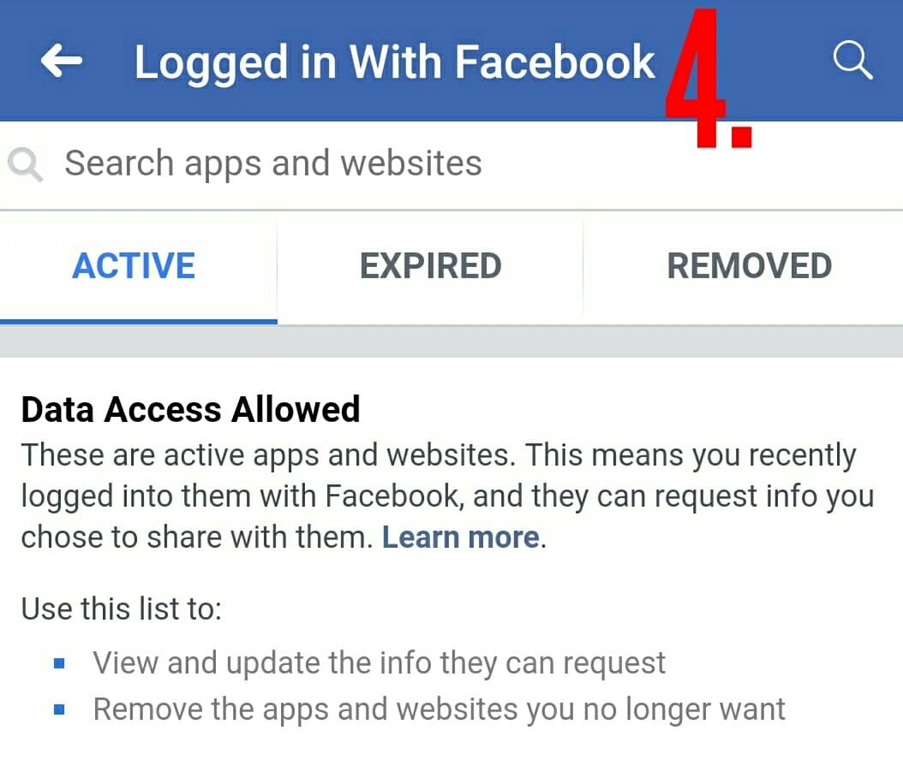Click the gray divider band below tabs
Image resolution: width=903 pixels, height=766 pixels.
click(x=451, y=341)
